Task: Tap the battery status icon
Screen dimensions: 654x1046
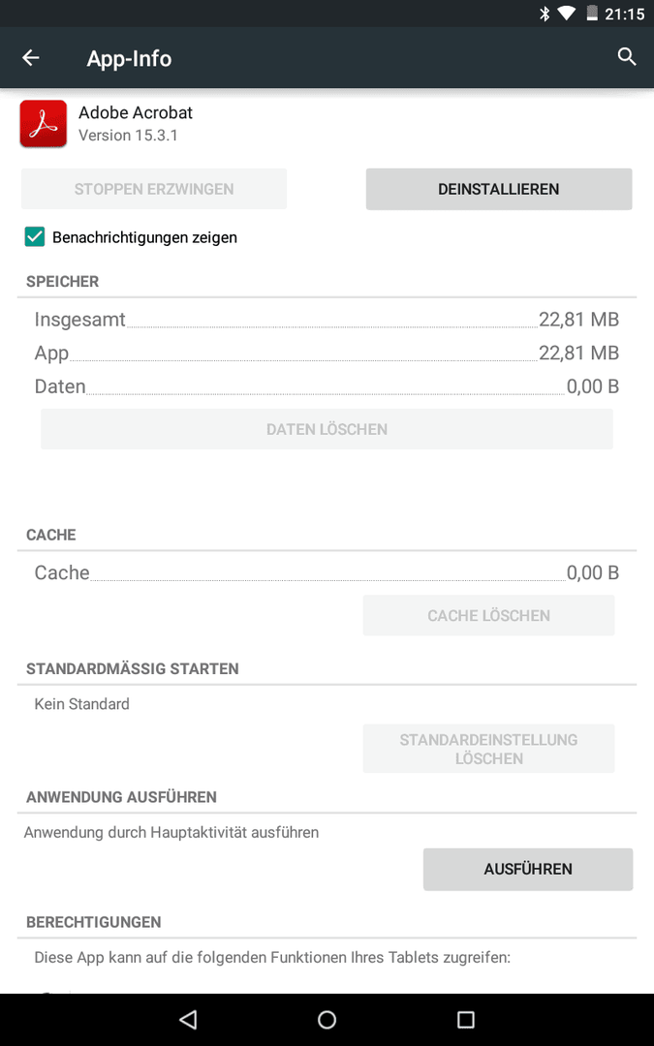Action: [591, 14]
